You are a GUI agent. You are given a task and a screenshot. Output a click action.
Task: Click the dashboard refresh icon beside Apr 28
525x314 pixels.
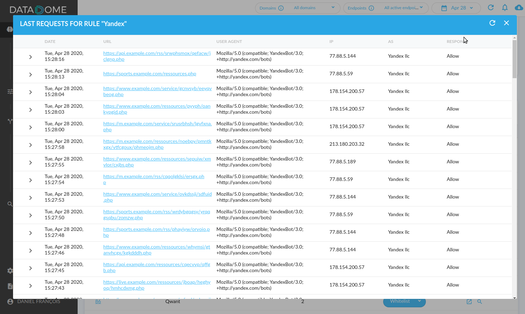pos(491,7)
